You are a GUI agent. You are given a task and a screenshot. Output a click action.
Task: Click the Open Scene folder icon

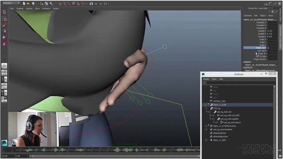pyautogui.click(x=28, y=4)
